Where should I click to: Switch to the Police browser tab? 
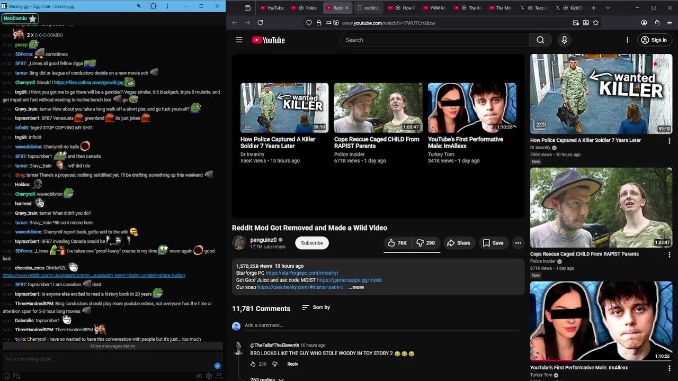tap(305, 8)
